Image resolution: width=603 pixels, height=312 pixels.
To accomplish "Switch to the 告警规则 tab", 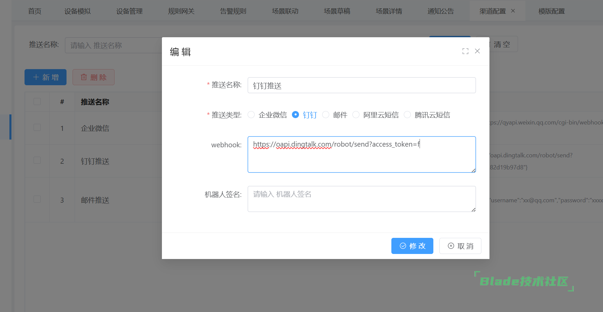I will [233, 11].
